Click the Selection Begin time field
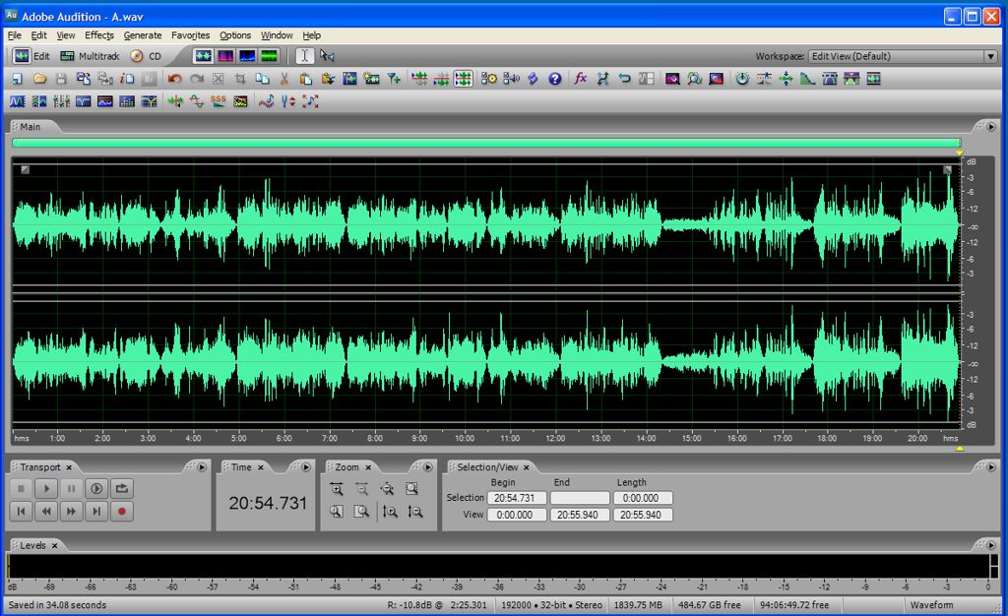The image size is (1008, 616). coord(517,498)
